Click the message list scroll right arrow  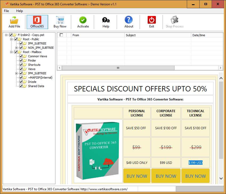click(220, 68)
